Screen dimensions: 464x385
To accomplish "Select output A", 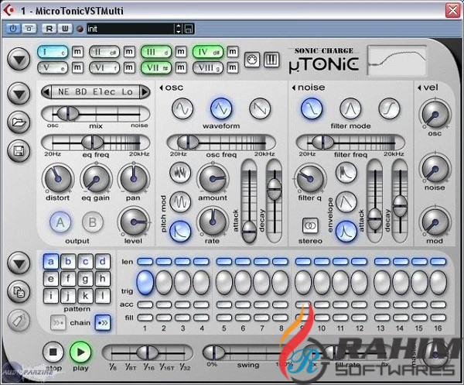I will [60, 222].
